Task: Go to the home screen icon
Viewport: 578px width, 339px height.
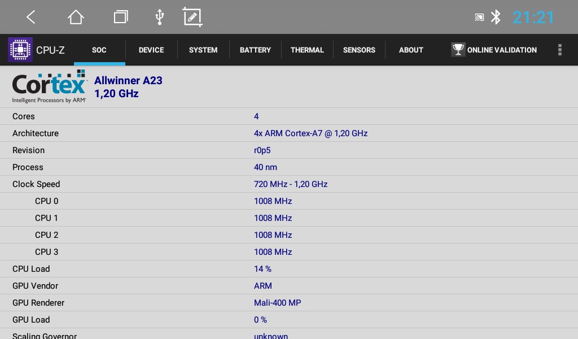Action: (76, 17)
